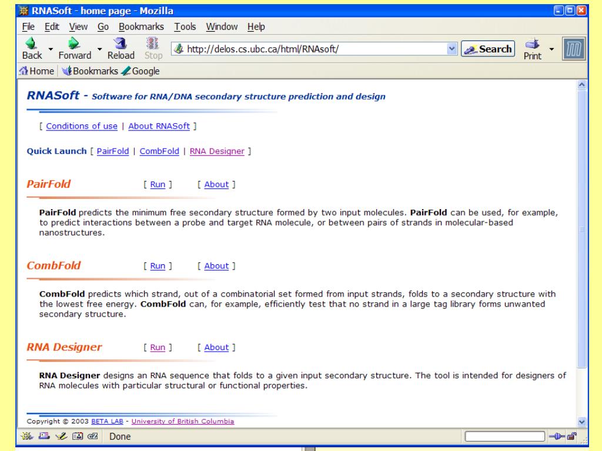This screenshot has width=602, height=451.
Task: Click the Forward navigation arrow icon
Action: [x=73, y=43]
